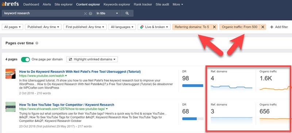
Task: Open the In title search mode dropdown
Action: click(107, 13)
